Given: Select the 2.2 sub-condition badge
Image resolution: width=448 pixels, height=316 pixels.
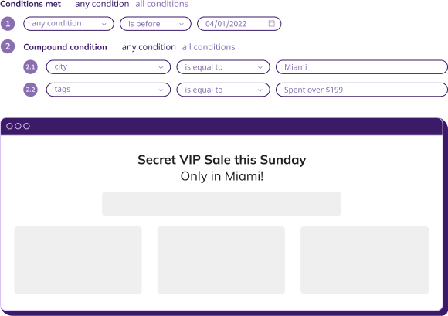Looking at the screenshot, I should [x=30, y=90].
